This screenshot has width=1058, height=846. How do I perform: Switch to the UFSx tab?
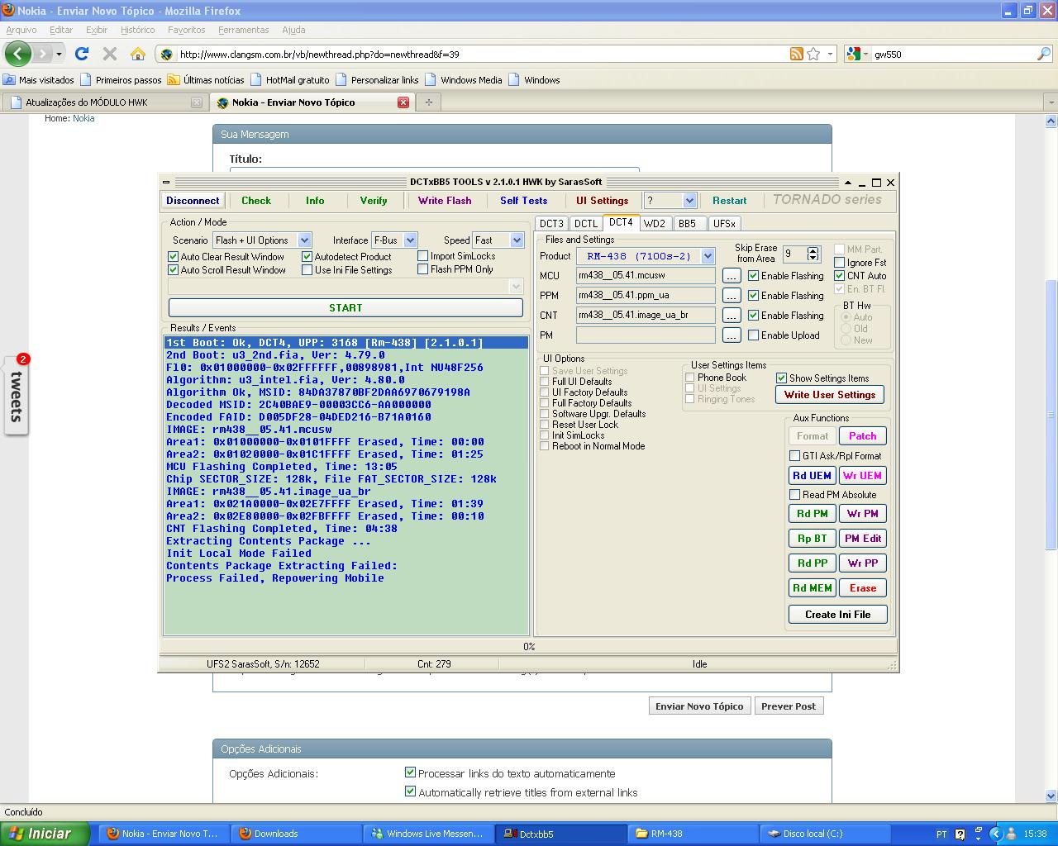coord(724,224)
